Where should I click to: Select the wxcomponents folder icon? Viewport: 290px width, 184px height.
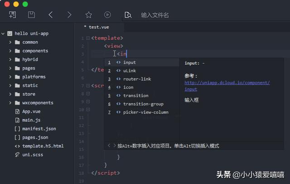tap(17, 103)
